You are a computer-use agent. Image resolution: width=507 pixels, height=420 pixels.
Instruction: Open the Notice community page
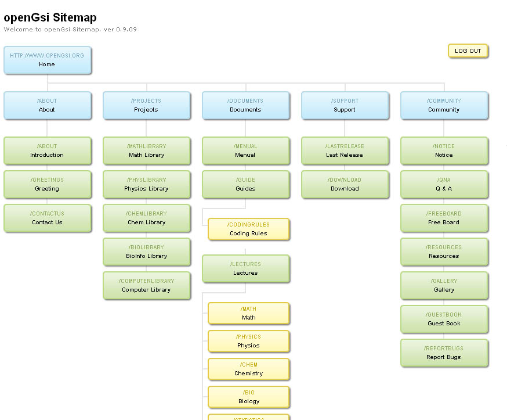[x=444, y=150]
